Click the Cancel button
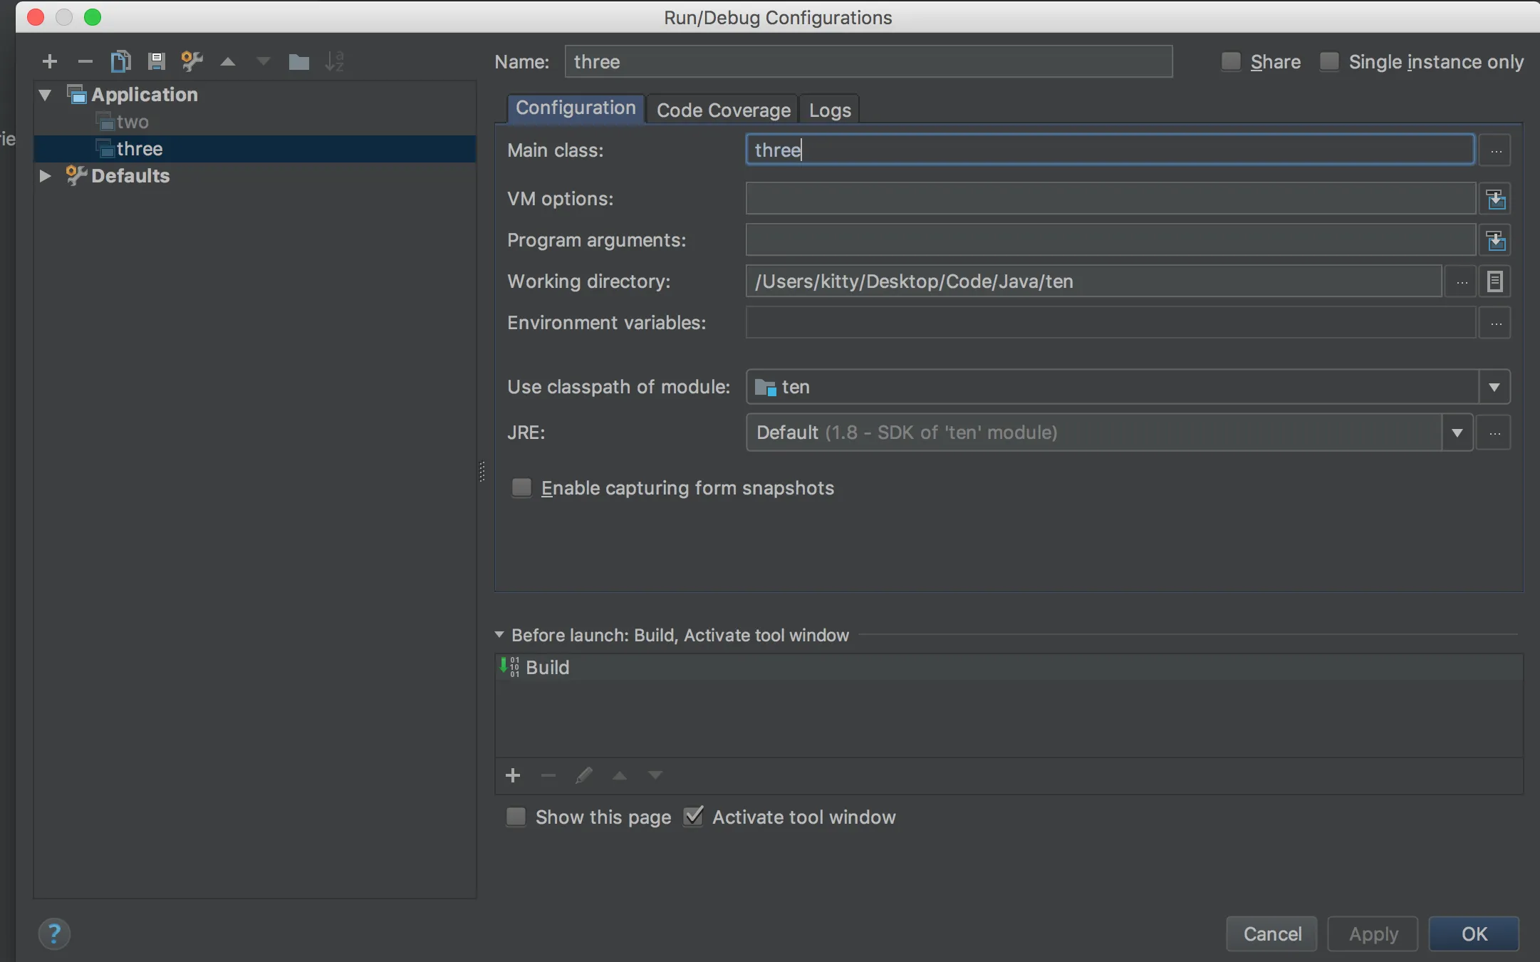The height and width of the screenshot is (962, 1540). 1271,933
